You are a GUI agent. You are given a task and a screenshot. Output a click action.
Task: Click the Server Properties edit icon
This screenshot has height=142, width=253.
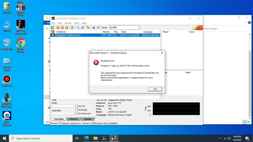82,27
